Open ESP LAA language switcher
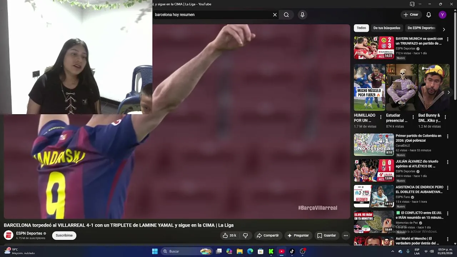Screen dimensions: 457x257 pos(417,251)
